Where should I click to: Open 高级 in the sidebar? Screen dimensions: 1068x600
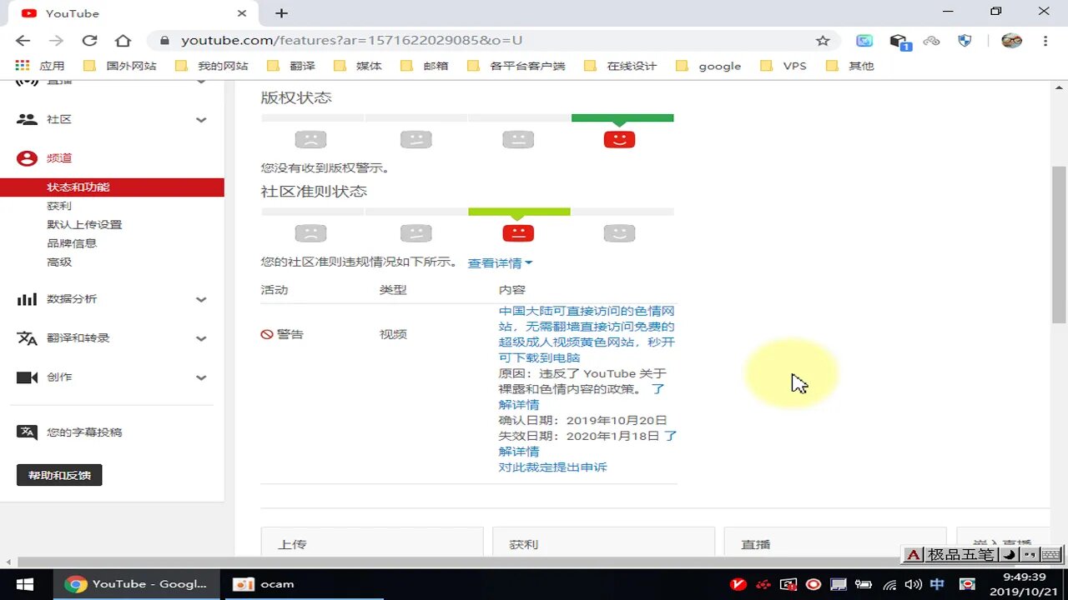(59, 262)
